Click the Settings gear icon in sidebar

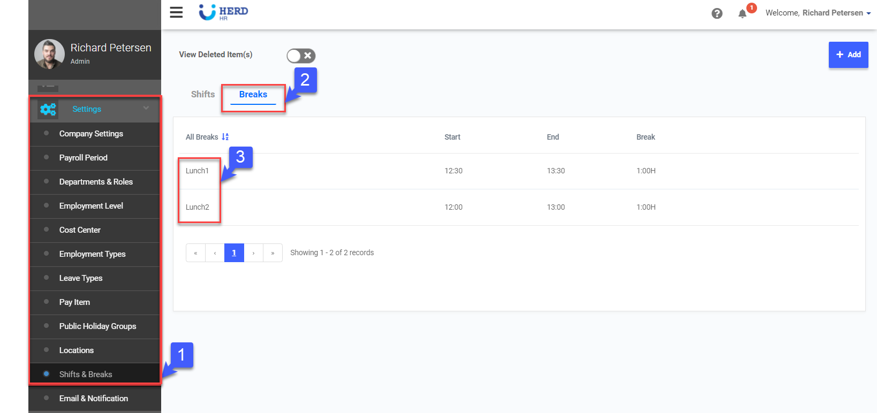click(x=48, y=109)
